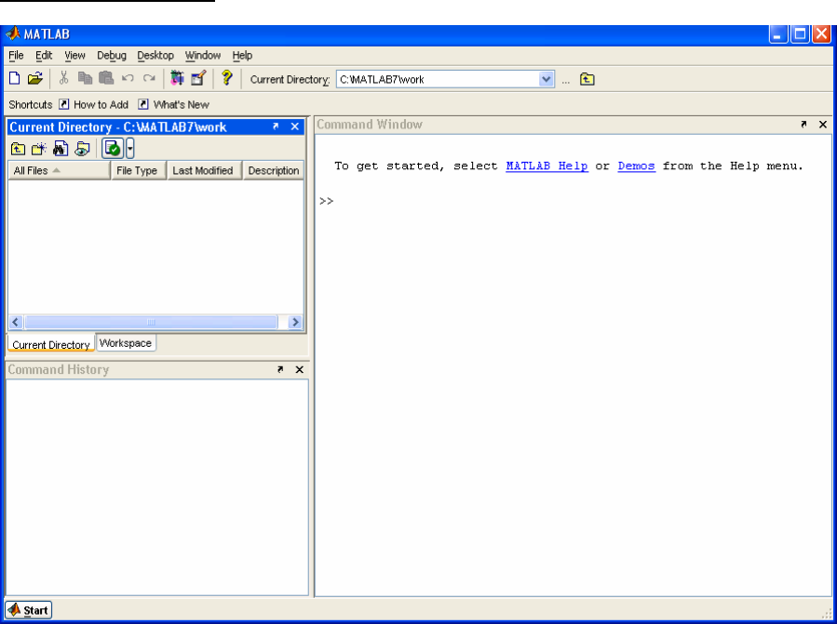Click the horizontal scrollbar thumb in directory panel
Image resolution: width=837 pixels, height=624 pixels.
[x=151, y=322]
